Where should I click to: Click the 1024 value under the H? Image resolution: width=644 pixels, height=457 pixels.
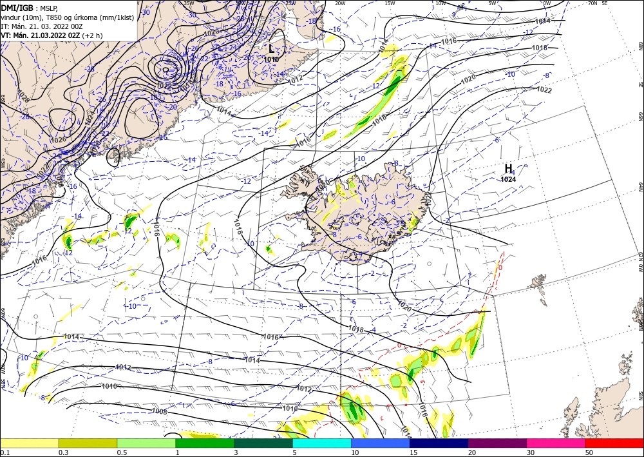click(x=509, y=179)
